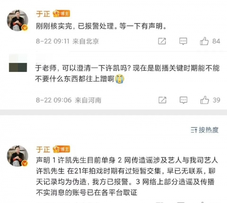Viewport: 227px width, 203px height.
Task: Open the pixelated avatar of the 河南 commenter
Action: click(x=18, y=63)
